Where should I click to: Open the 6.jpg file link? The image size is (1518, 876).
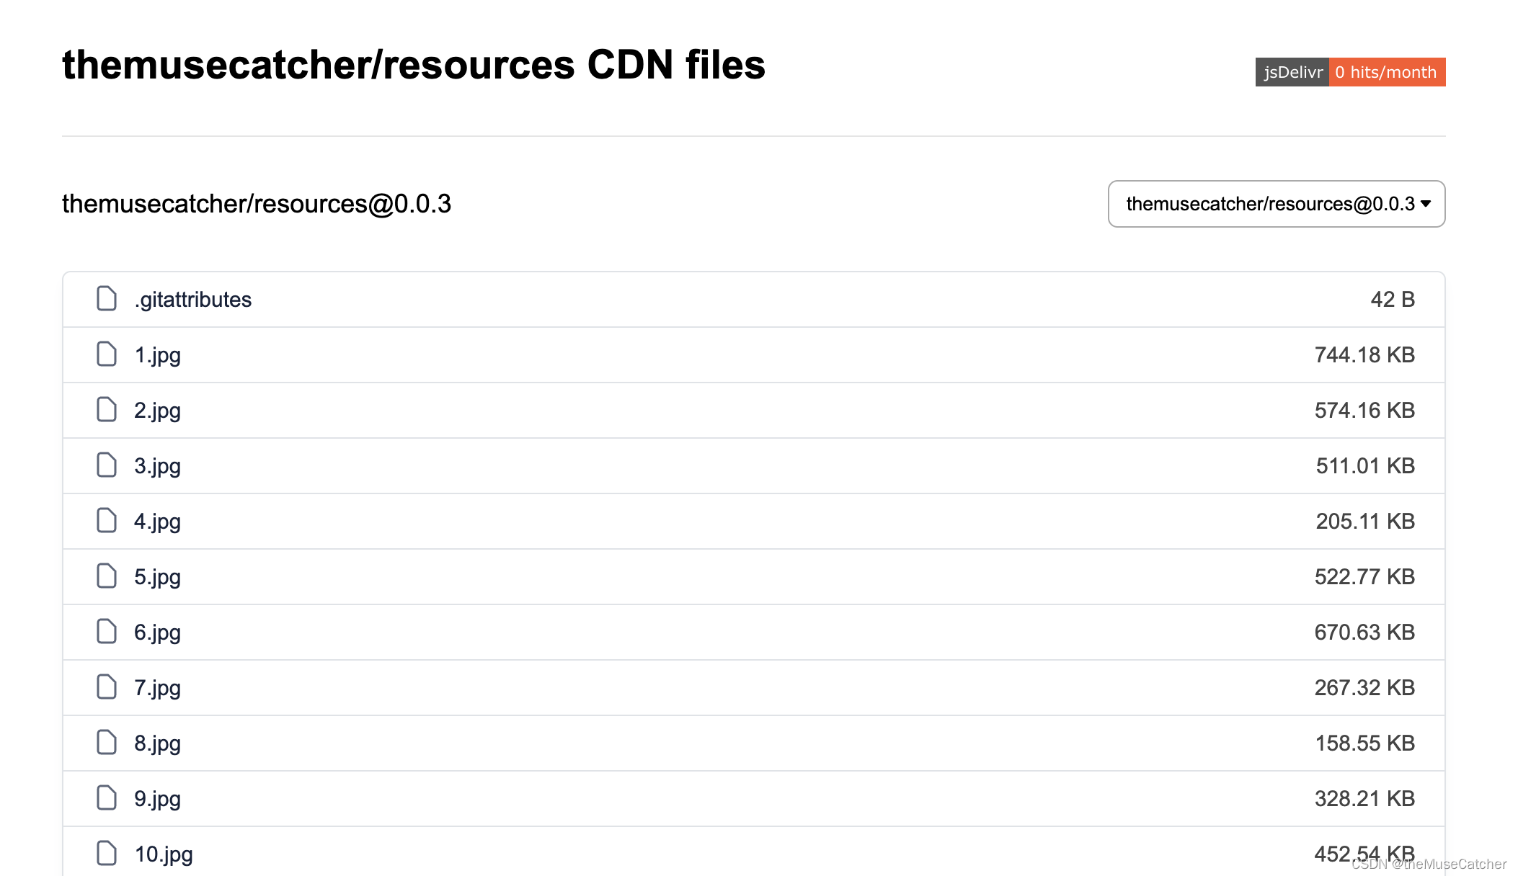pos(157,632)
